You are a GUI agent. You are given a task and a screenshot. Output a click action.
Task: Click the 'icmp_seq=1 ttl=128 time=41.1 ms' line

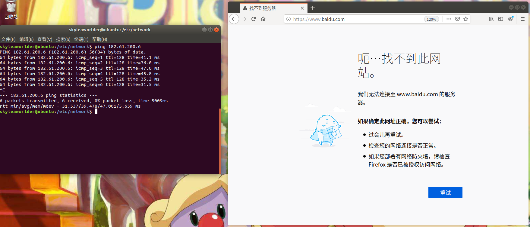tap(80, 57)
